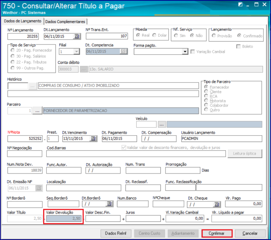Viewport: 271px width, 240px height.
Task: Click the Valor Desc.Fin. field
Action: coord(103,218)
